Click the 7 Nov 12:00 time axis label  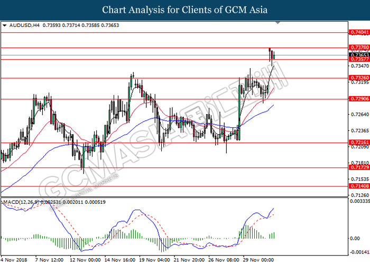[x=49, y=260]
